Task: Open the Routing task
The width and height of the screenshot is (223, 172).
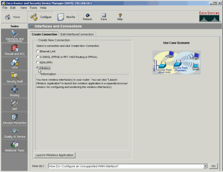Action: (x=15, y=91)
